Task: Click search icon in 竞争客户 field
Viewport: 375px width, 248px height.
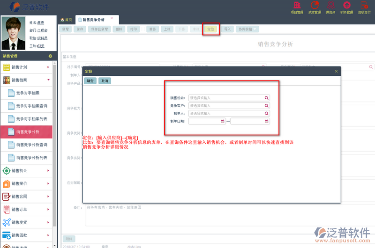Action: click(267, 106)
